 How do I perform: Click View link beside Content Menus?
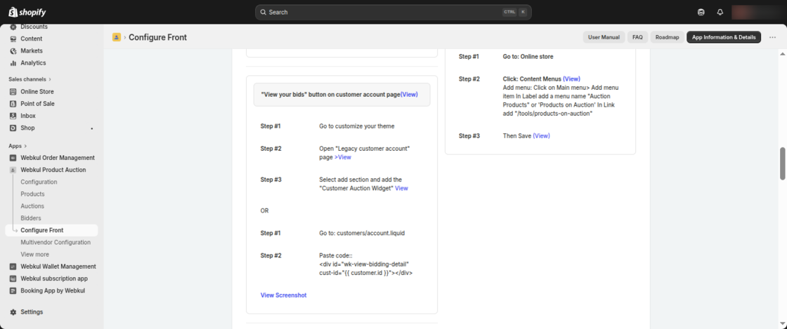(x=572, y=79)
